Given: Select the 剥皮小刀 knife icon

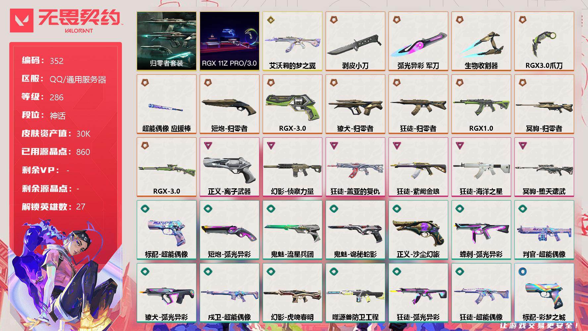Looking at the screenshot, I should (355, 41).
